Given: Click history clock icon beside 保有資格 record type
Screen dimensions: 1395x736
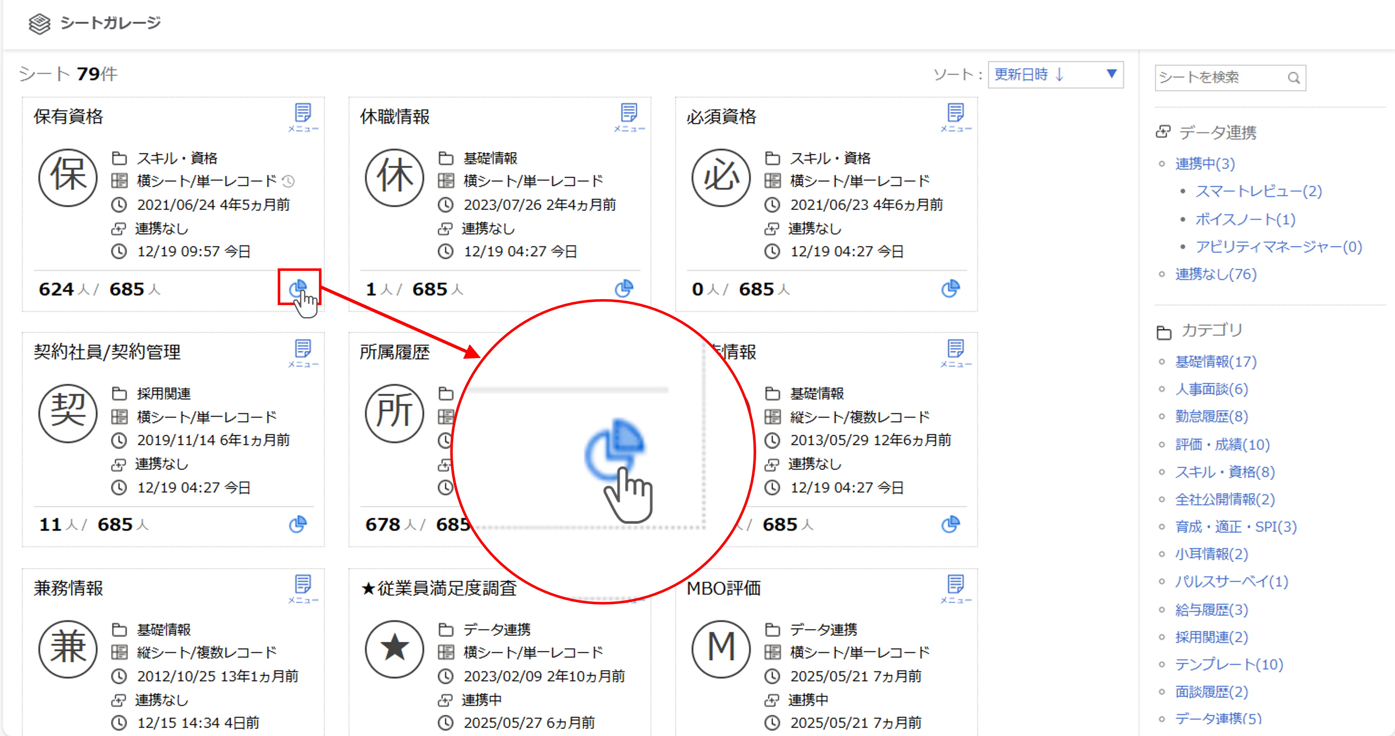Looking at the screenshot, I should (x=289, y=181).
